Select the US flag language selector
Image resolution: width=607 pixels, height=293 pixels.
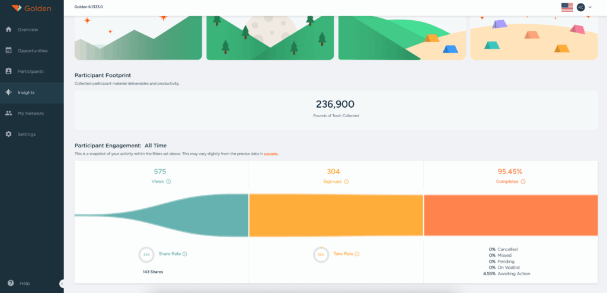click(x=567, y=7)
